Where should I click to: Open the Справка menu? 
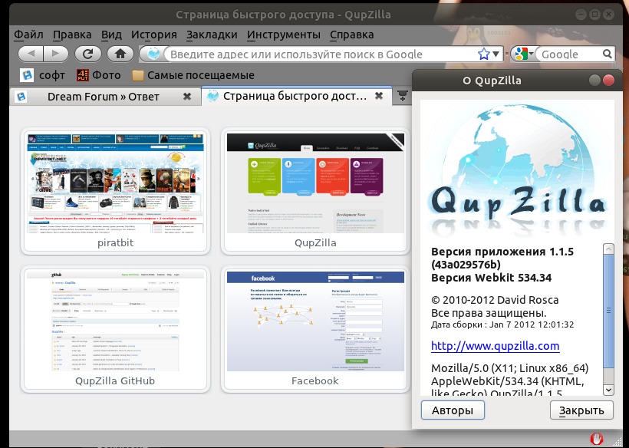352,35
